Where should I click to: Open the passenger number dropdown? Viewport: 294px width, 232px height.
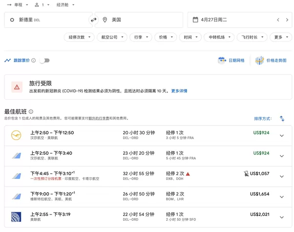[x=45, y=5]
